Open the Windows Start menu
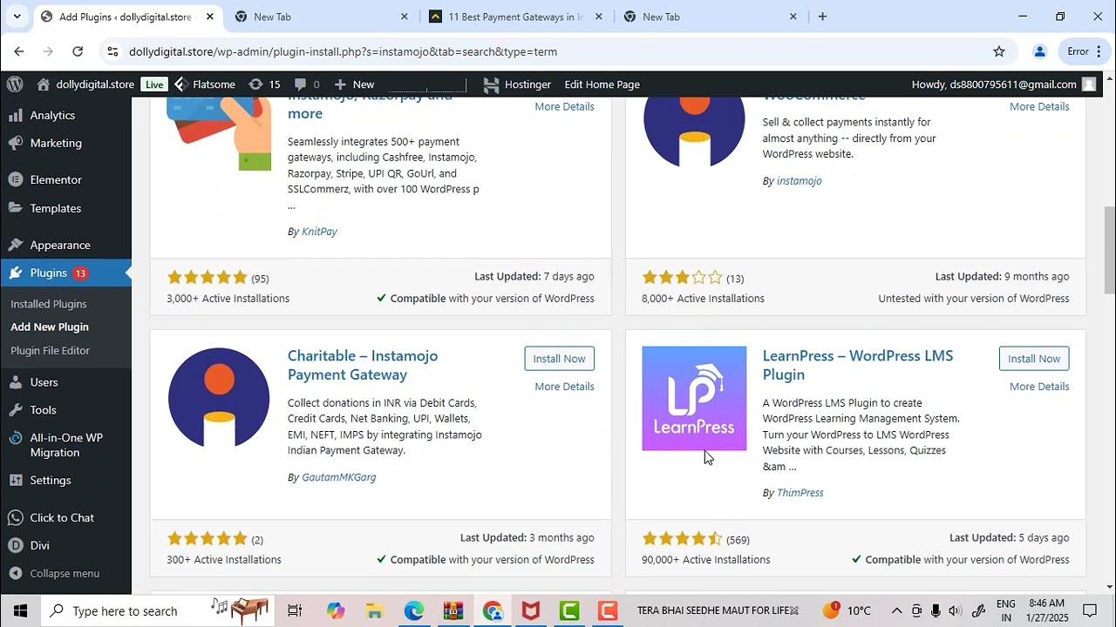The image size is (1116, 627). tap(20, 610)
